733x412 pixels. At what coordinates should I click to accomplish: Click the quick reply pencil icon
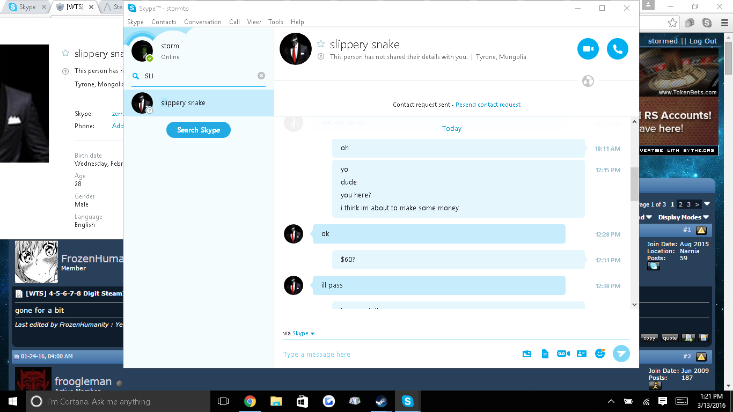point(704,338)
